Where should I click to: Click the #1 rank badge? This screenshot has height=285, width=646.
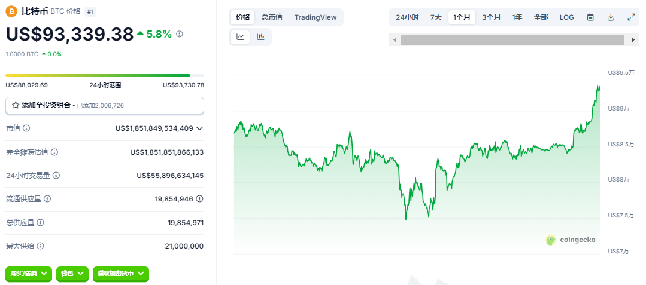(x=90, y=11)
